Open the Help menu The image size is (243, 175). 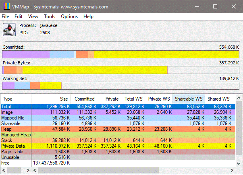[88, 16]
